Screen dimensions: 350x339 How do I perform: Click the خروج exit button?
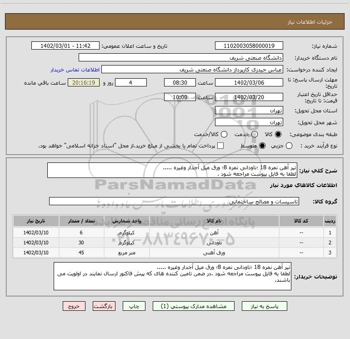[x=74, y=306]
